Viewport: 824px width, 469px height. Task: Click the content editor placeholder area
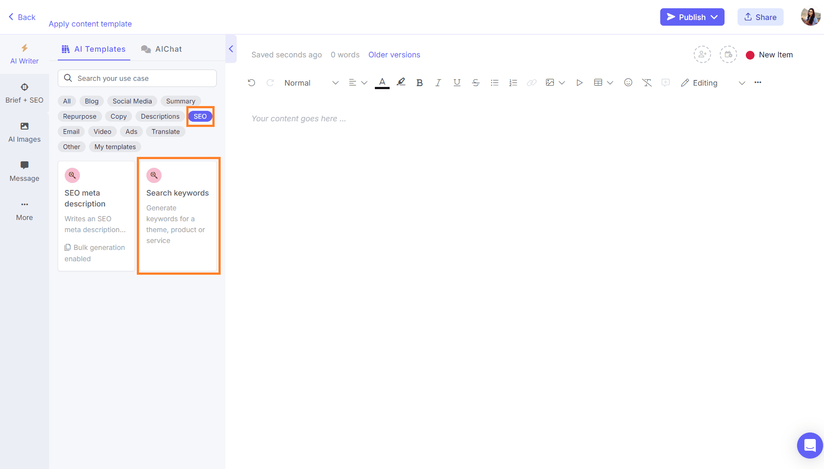coord(299,119)
